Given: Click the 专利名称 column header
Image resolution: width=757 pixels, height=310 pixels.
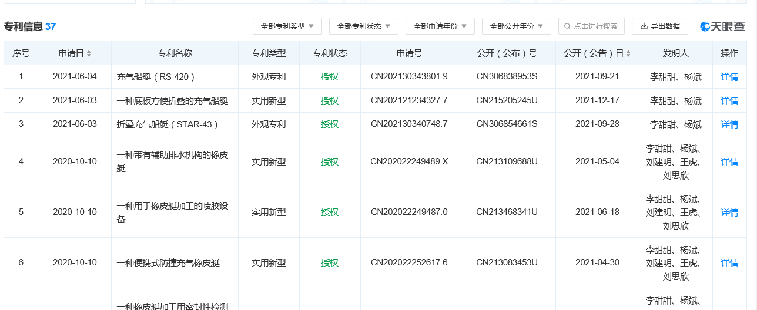Looking at the screenshot, I should tap(175, 53).
